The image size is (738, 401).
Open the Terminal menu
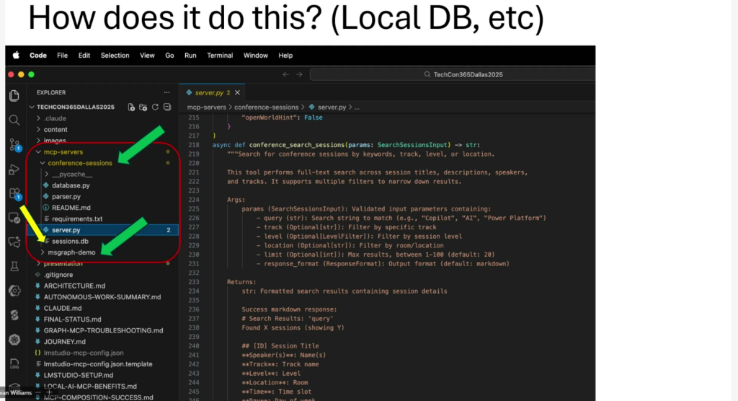(220, 56)
